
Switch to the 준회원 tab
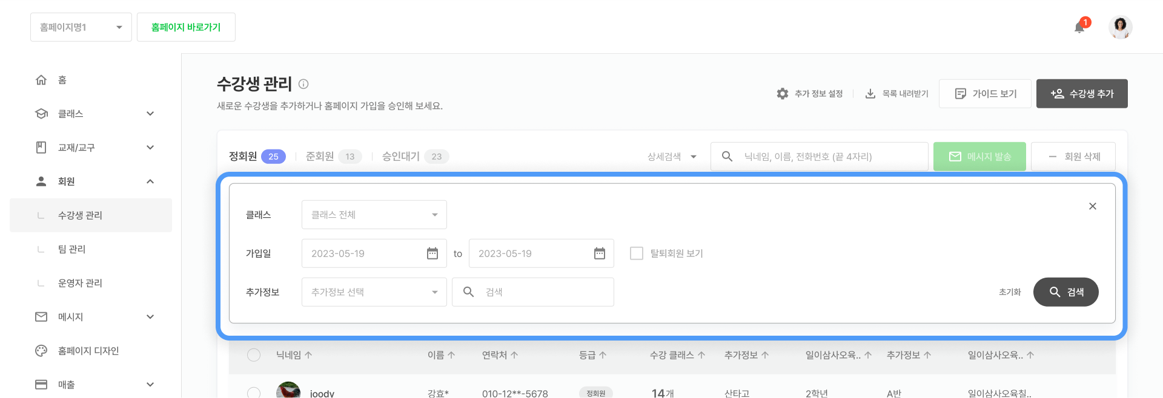(x=320, y=157)
